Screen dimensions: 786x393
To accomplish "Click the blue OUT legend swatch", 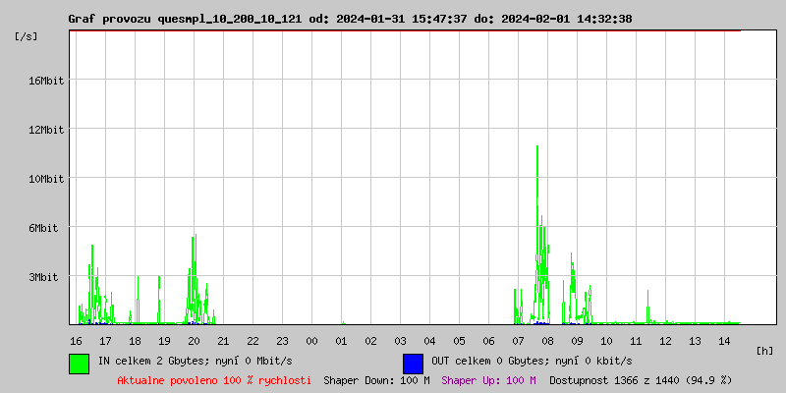I will tap(413, 363).
